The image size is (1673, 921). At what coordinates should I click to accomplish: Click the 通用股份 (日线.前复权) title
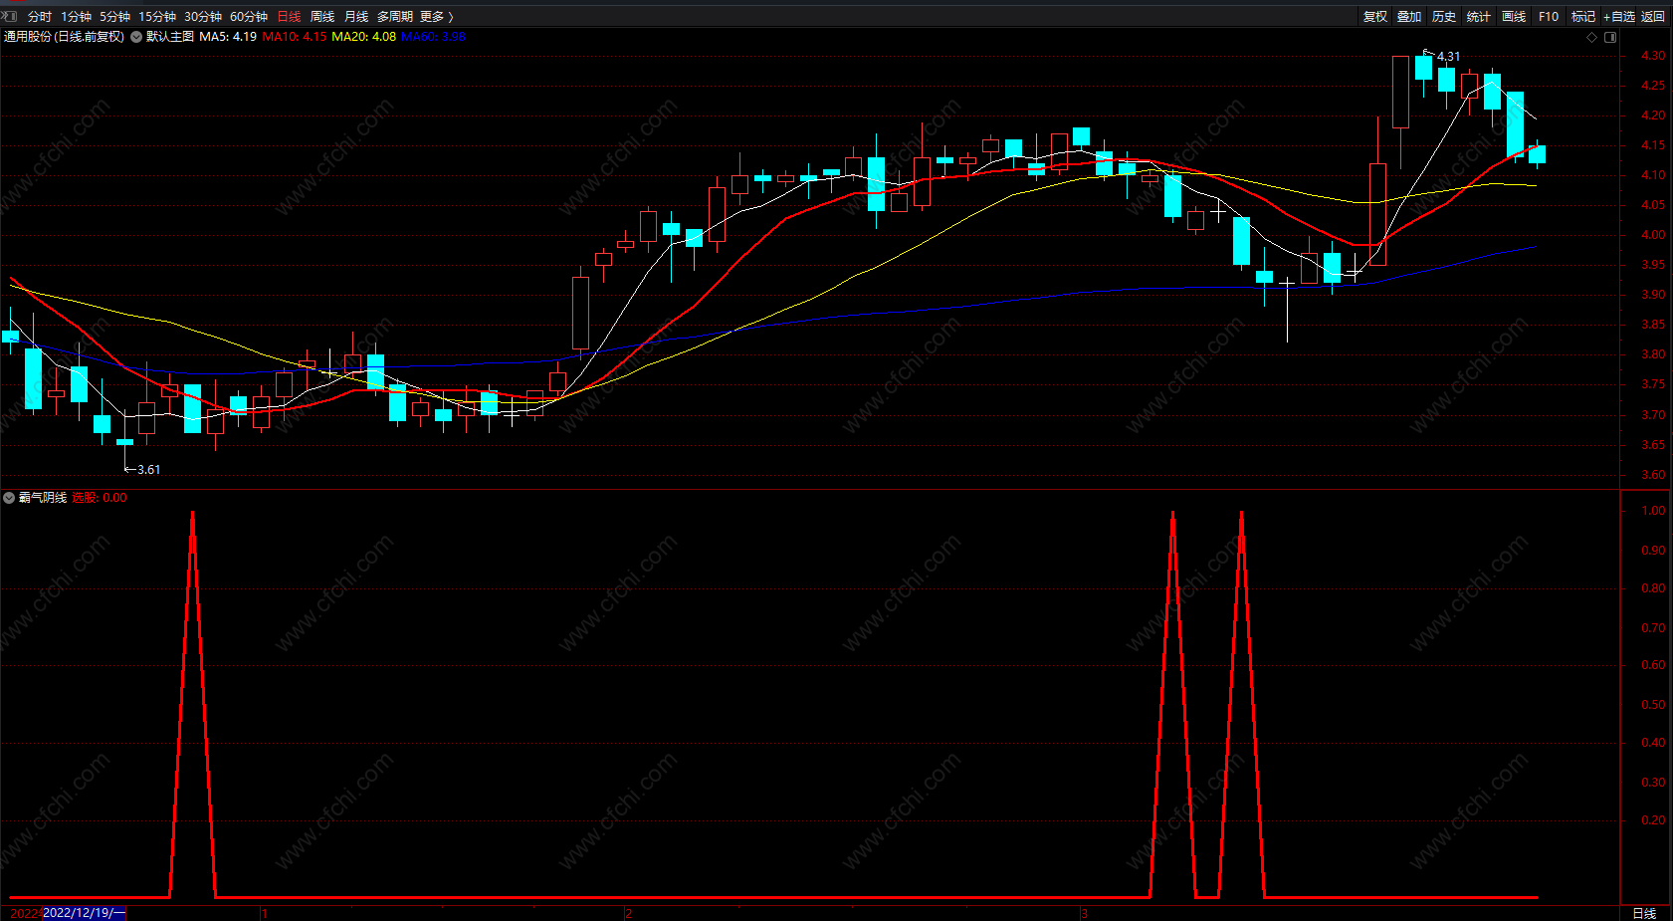(64, 37)
